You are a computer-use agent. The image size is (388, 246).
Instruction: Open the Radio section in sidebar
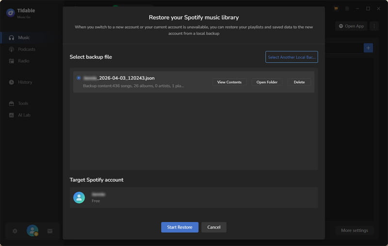pyautogui.click(x=23, y=61)
